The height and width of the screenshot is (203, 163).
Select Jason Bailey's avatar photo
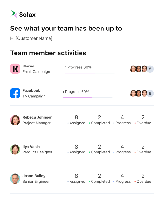(15, 179)
